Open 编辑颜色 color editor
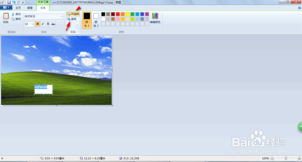This screenshot has height=162, width=302. [x=155, y=18]
